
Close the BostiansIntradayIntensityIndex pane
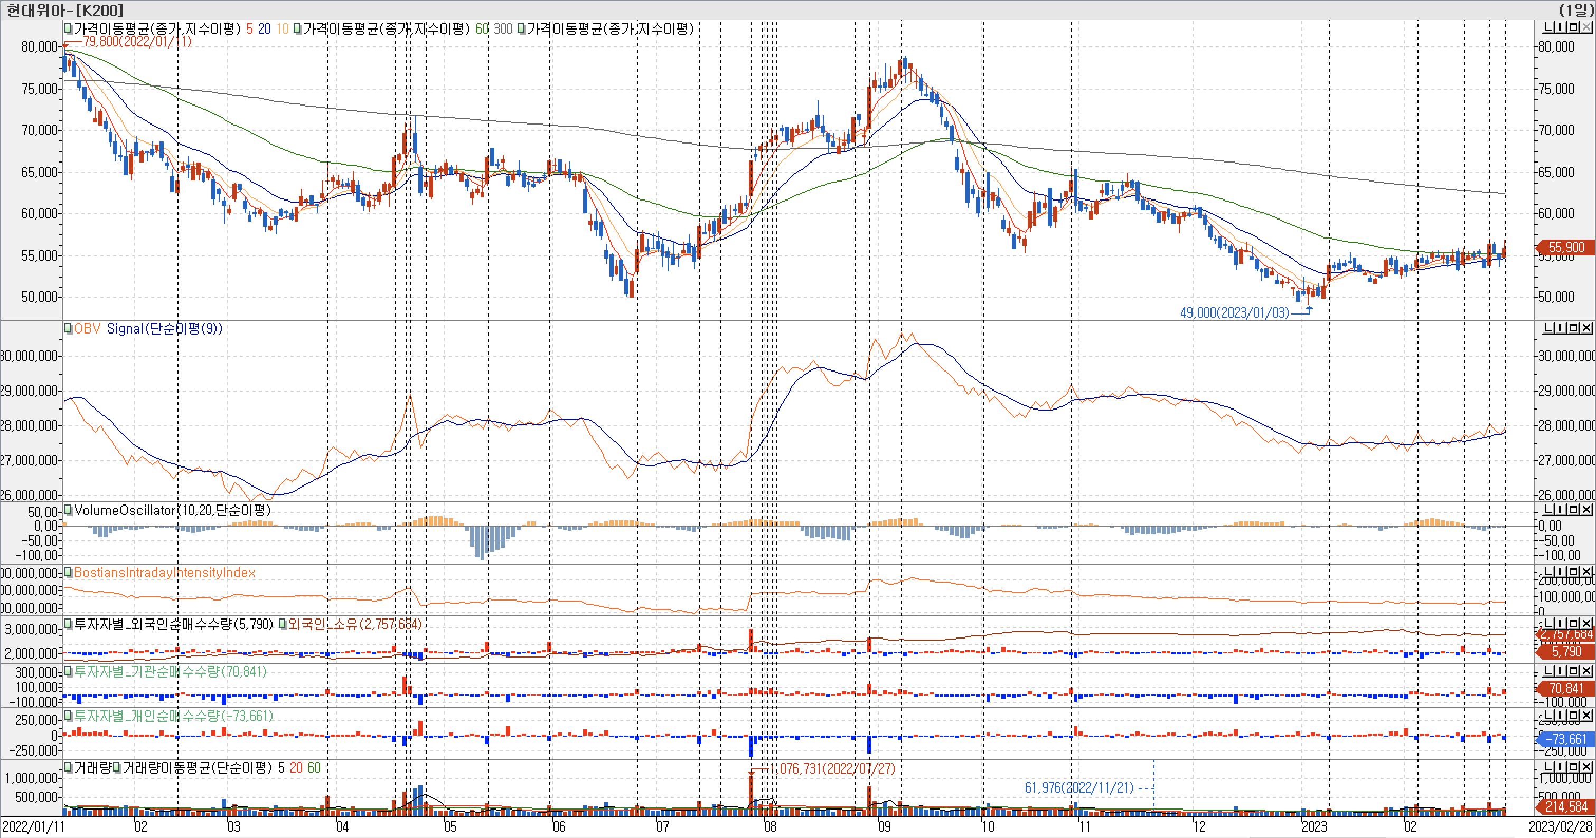pyautogui.click(x=1586, y=572)
